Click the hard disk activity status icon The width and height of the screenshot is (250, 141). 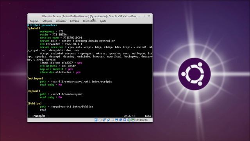click(x=96, y=120)
